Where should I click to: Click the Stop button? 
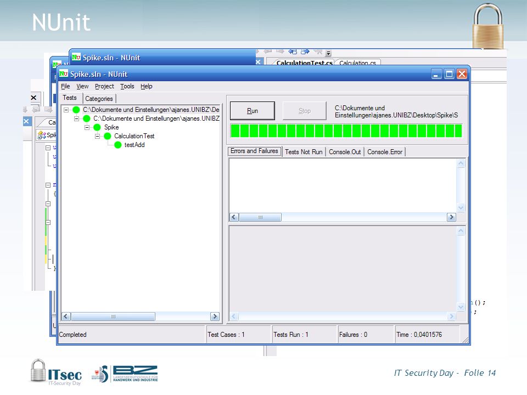(305, 111)
